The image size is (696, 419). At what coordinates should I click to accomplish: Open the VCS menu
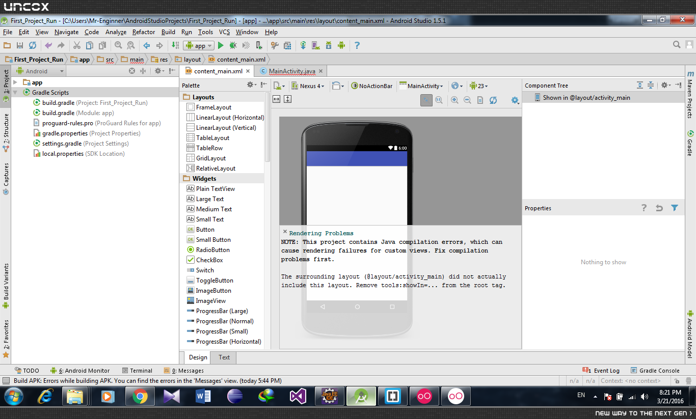click(x=225, y=32)
